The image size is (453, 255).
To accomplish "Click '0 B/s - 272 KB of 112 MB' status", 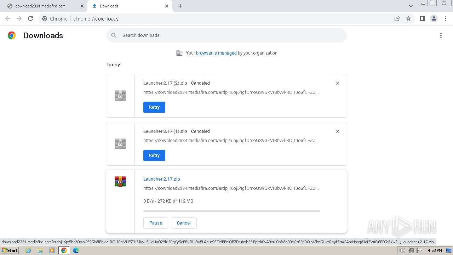I will (168, 201).
